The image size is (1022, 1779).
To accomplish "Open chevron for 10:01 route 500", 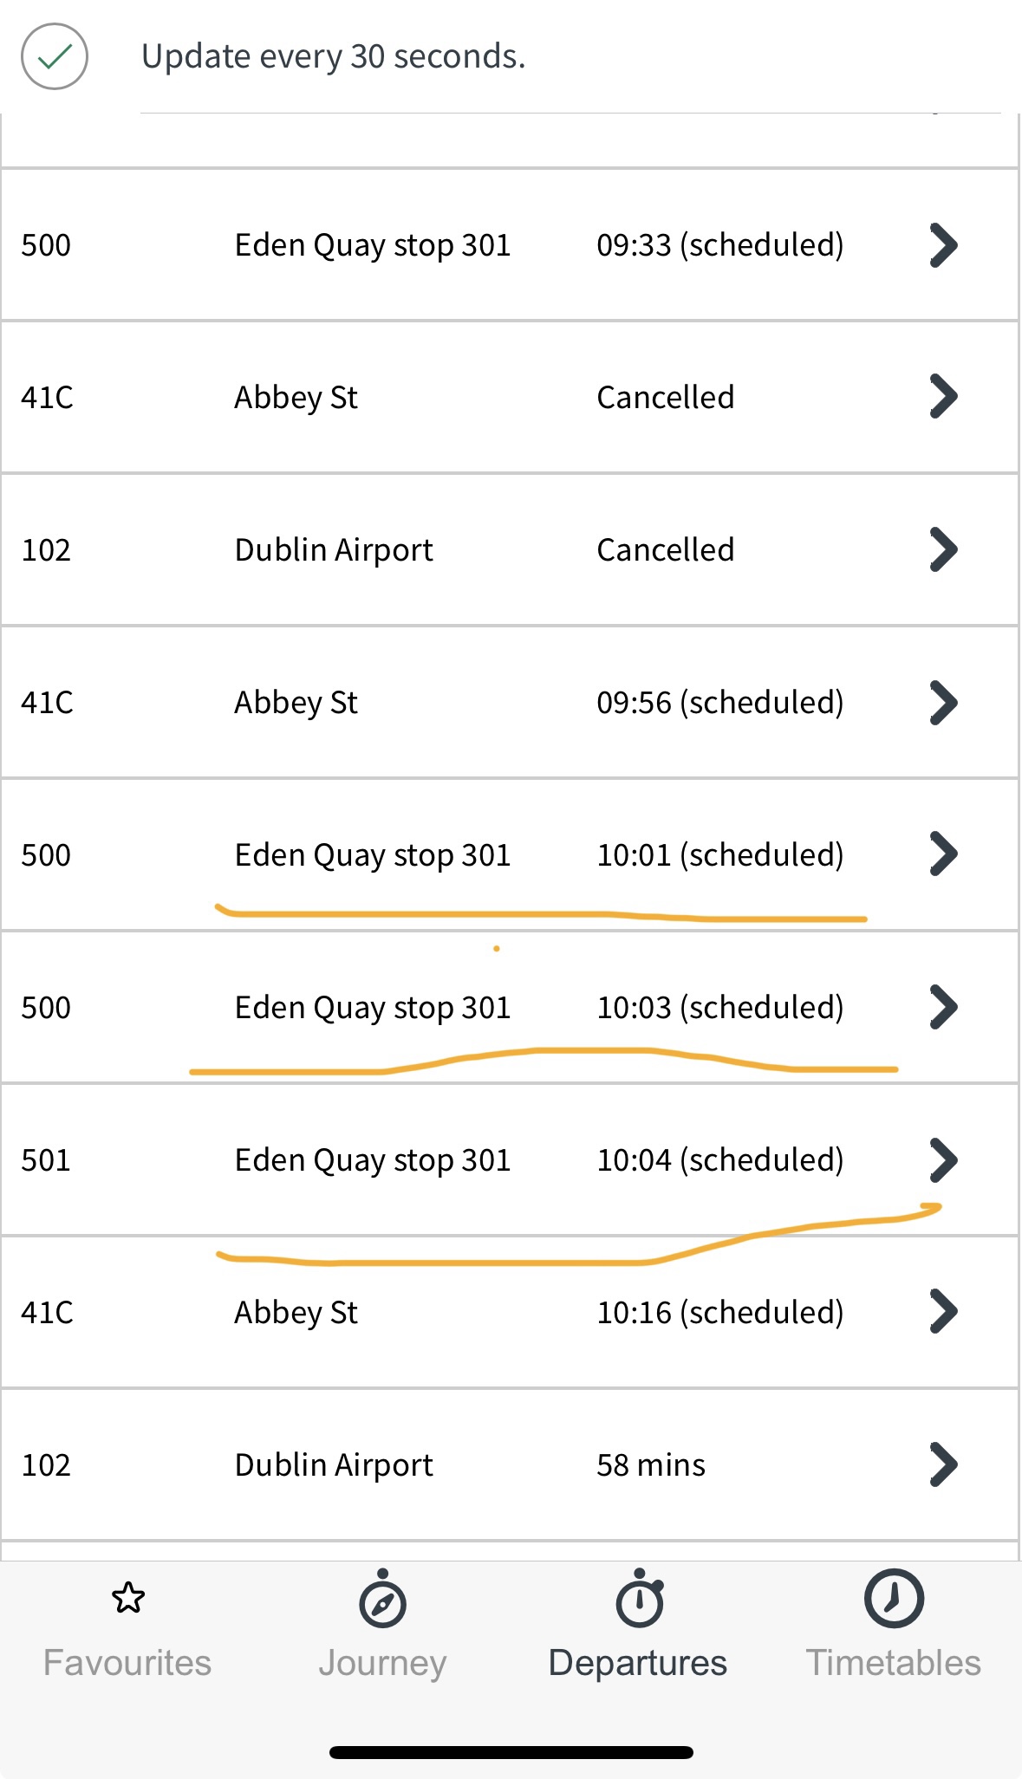I will (x=943, y=854).
